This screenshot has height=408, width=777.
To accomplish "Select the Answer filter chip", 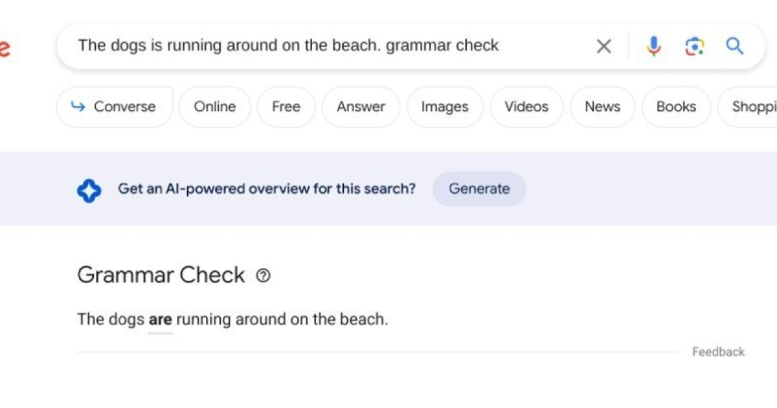I will [x=361, y=107].
